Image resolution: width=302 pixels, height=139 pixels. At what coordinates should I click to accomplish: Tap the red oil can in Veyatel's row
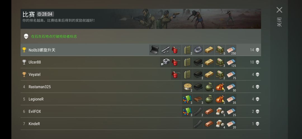(x=176, y=75)
